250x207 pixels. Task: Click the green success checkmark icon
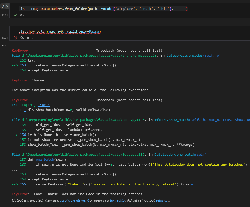point(15,15)
